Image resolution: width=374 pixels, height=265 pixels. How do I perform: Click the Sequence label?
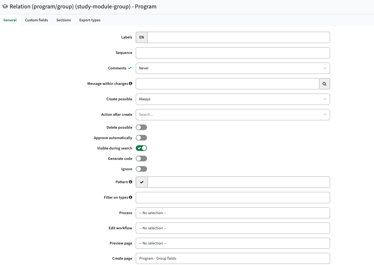click(124, 53)
